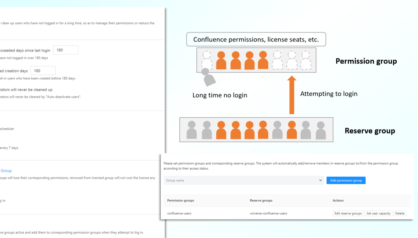Viewport: 418px width, 238px height.
Task: Click the 'Please set permission groups' description text
Action: click(x=281, y=166)
